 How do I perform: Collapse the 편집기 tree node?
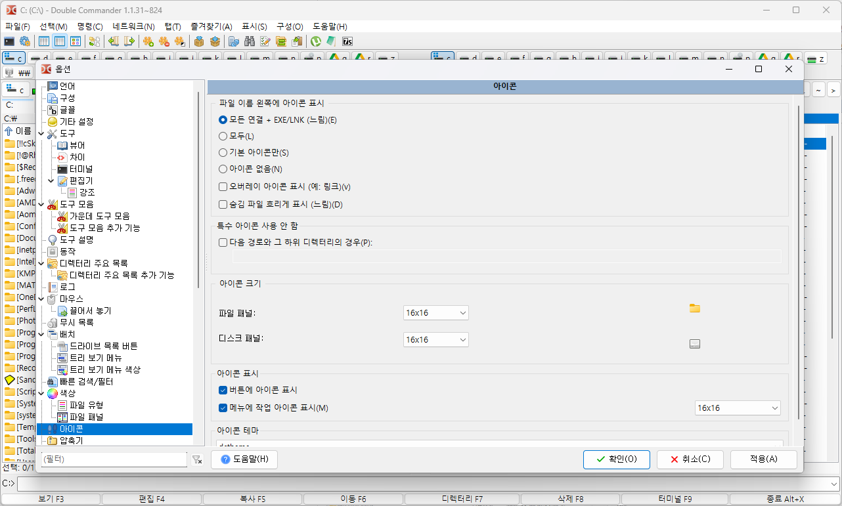click(51, 180)
